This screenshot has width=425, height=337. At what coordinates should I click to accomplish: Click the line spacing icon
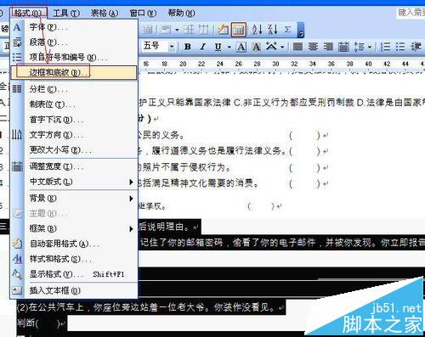(359, 47)
